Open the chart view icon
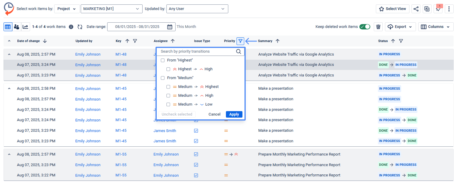Image resolution: width=456 pixels, height=182 pixels. pyautogui.click(x=25, y=27)
